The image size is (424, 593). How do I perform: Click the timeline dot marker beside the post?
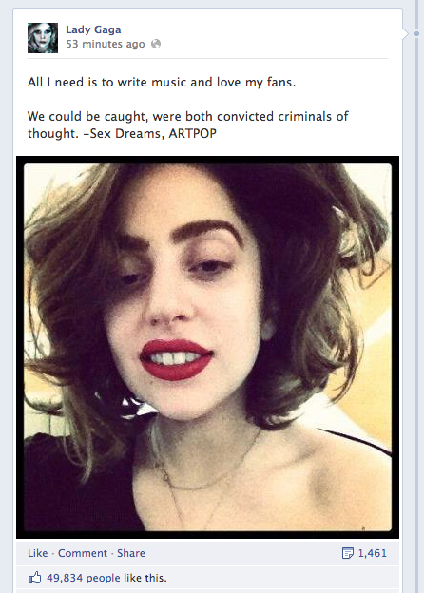(416, 33)
